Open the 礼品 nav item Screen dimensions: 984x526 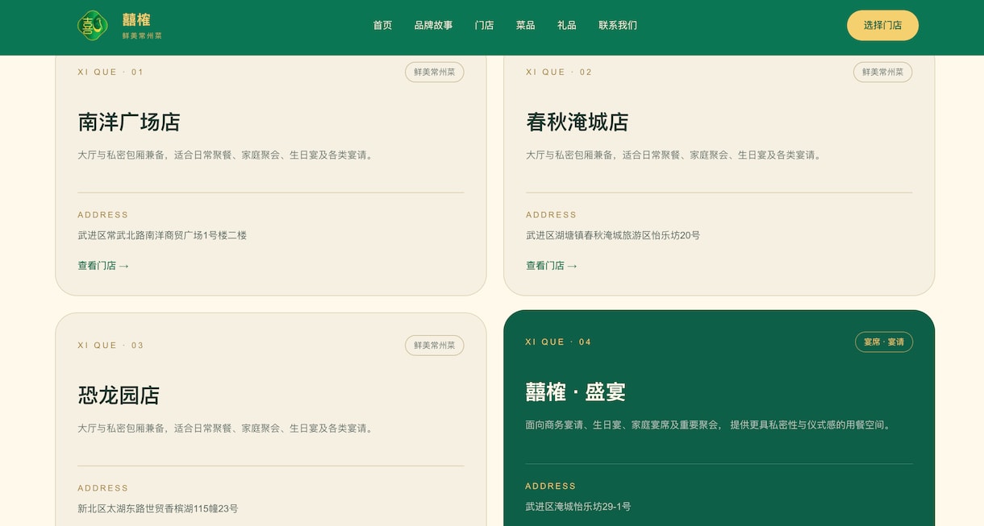tap(566, 25)
